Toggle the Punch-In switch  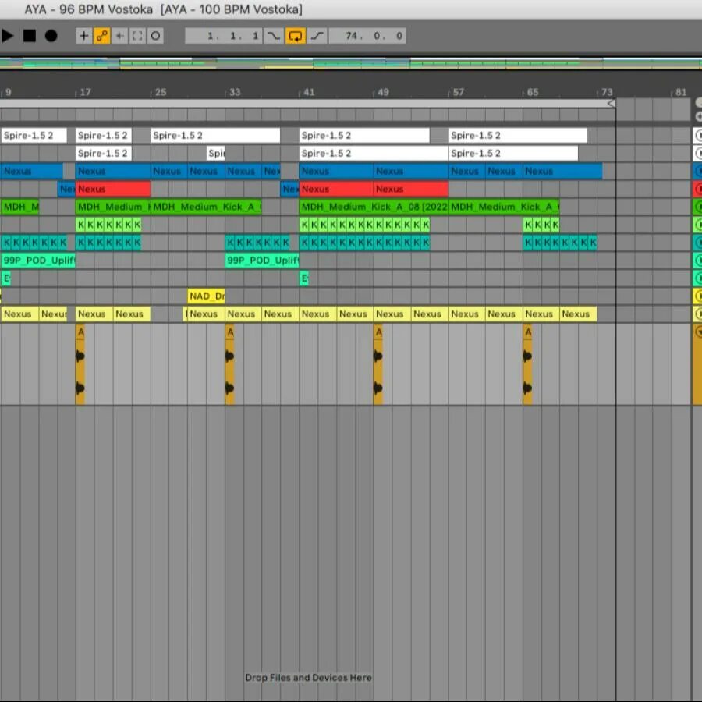(x=273, y=36)
